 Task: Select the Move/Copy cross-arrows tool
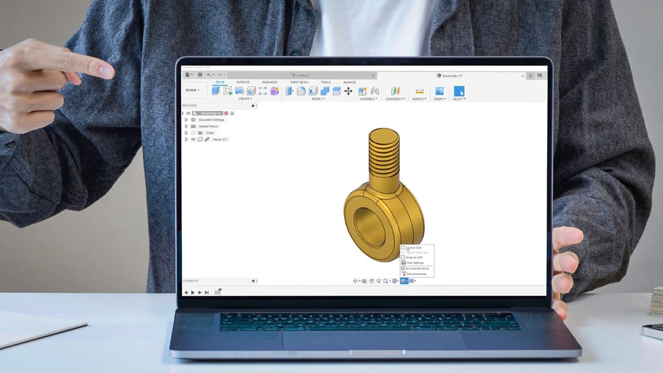pos(348,91)
